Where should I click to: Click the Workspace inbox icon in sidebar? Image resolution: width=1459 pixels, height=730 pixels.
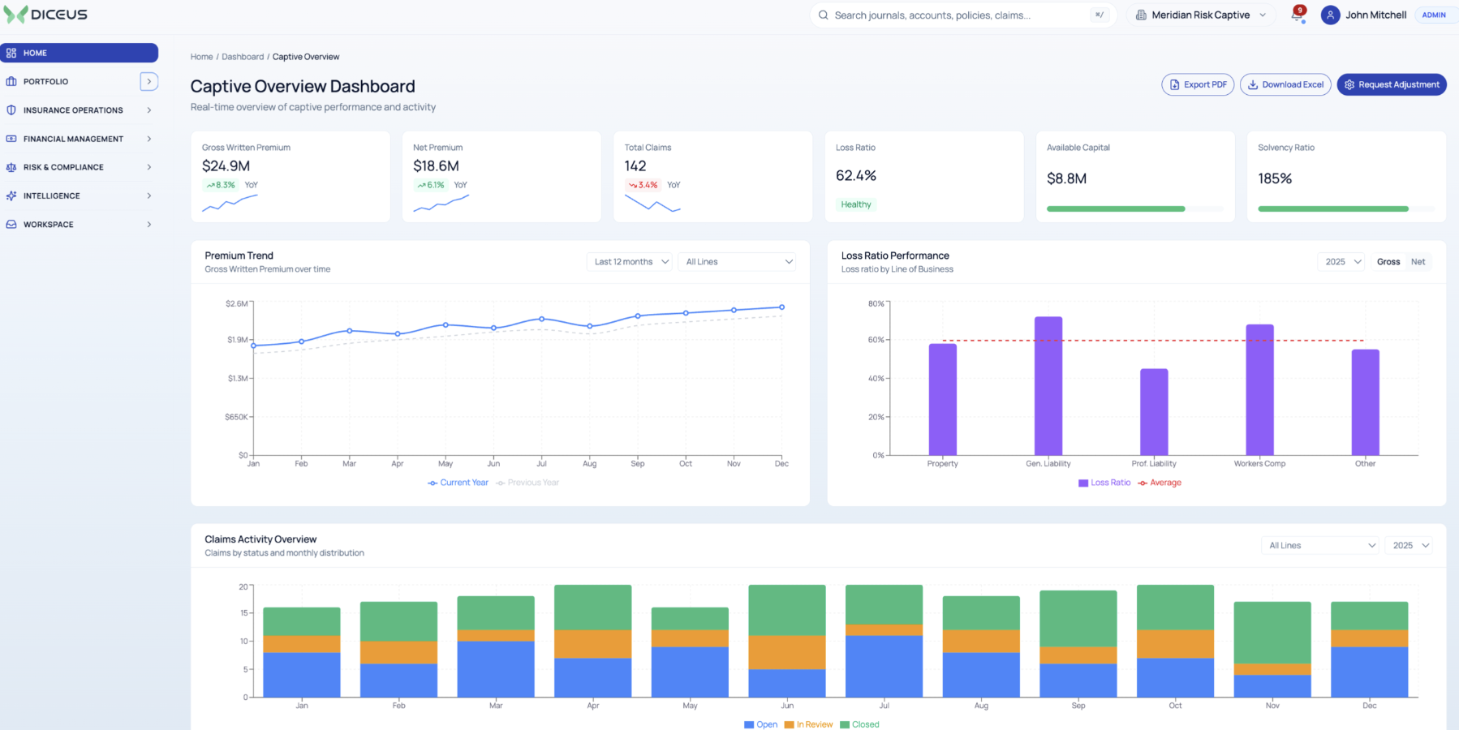[11, 225]
